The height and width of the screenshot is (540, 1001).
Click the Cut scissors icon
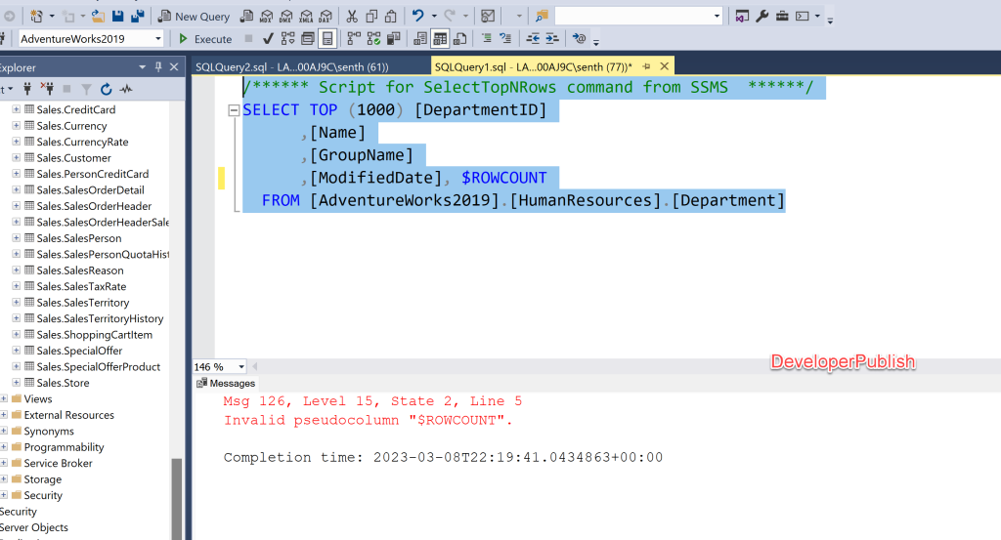click(352, 16)
